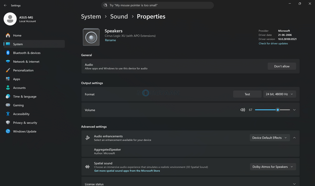Click Check for driver updates link
The width and height of the screenshot is (315, 186).
[273, 43]
